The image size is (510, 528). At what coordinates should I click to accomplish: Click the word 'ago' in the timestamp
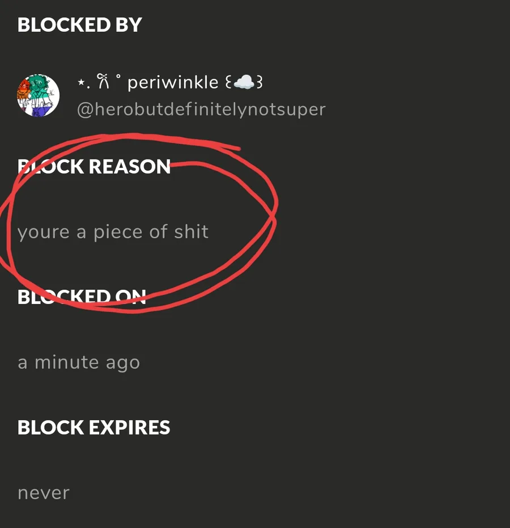coord(123,364)
